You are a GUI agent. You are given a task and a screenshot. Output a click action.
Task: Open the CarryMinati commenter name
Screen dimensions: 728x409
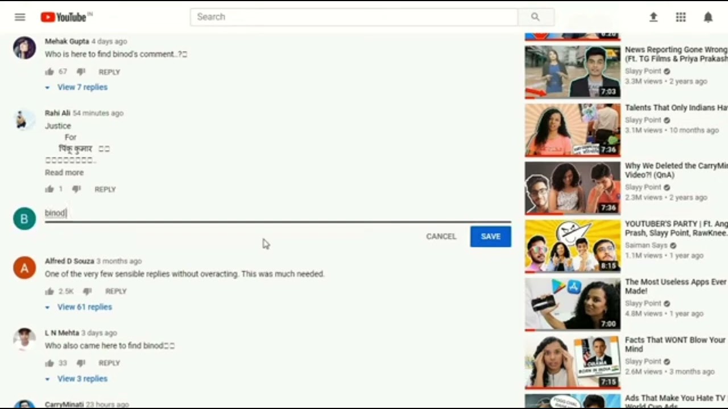click(x=63, y=404)
